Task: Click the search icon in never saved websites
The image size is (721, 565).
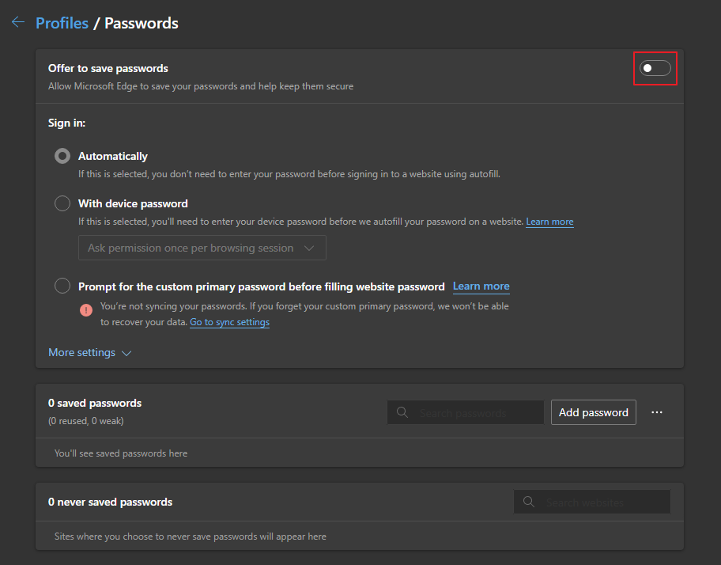Action: pyautogui.click(x=529, y=502)
